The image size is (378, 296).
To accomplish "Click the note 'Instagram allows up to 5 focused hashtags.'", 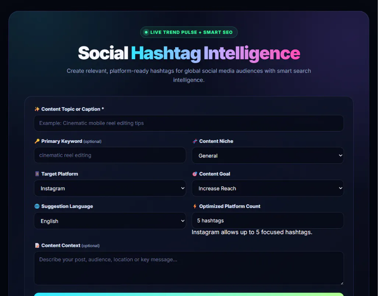I will pos(252,232).
